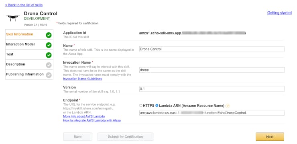Click the gray checkmark beside Publishing Information
297x144 pixels.
pyautogui.click(x=49, y=75)
